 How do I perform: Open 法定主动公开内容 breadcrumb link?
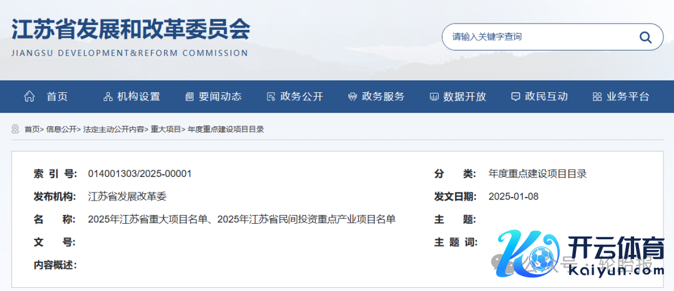tap(114, 130)
